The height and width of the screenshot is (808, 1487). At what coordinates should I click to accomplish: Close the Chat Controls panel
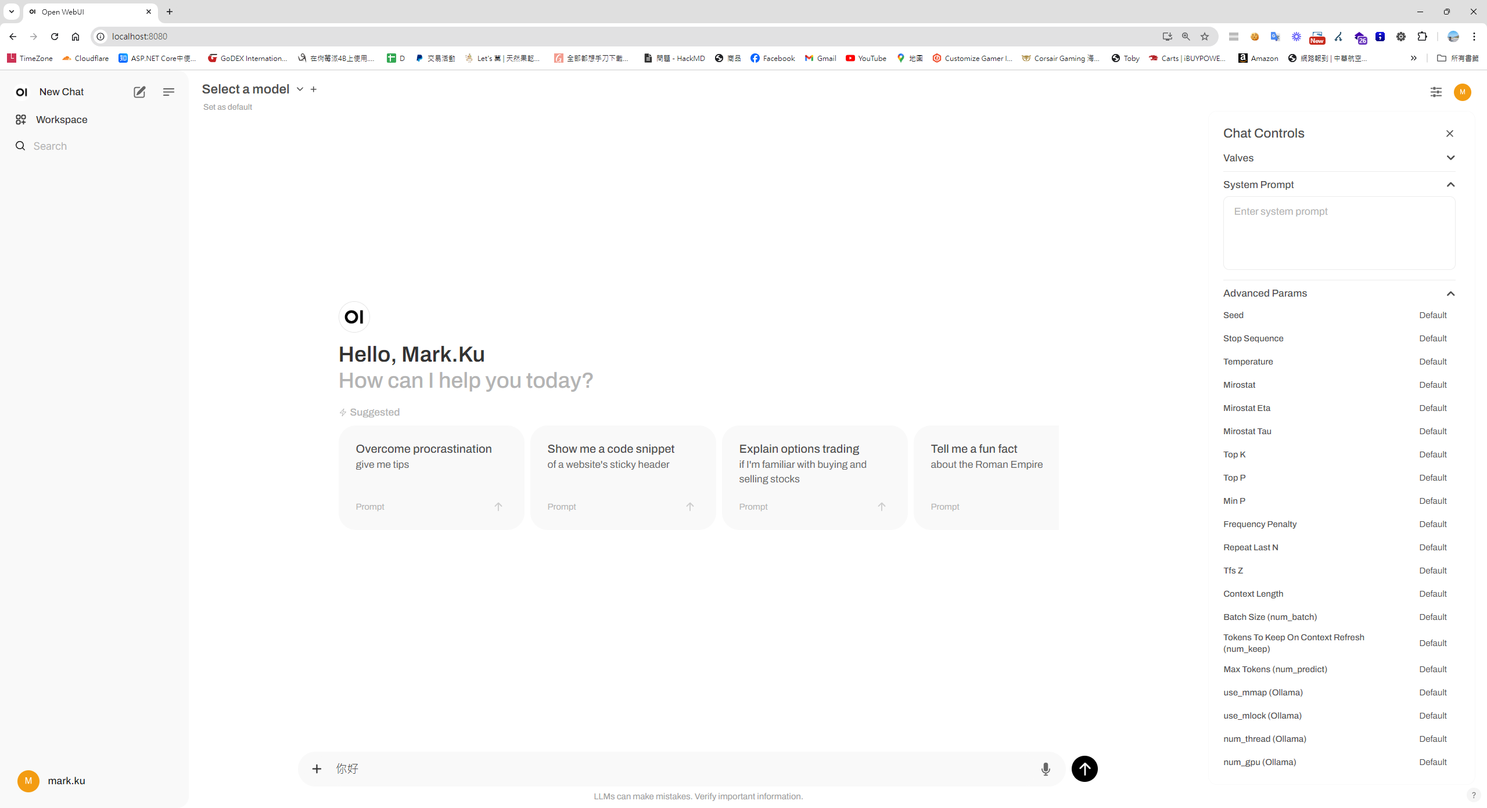(1450, 134)
